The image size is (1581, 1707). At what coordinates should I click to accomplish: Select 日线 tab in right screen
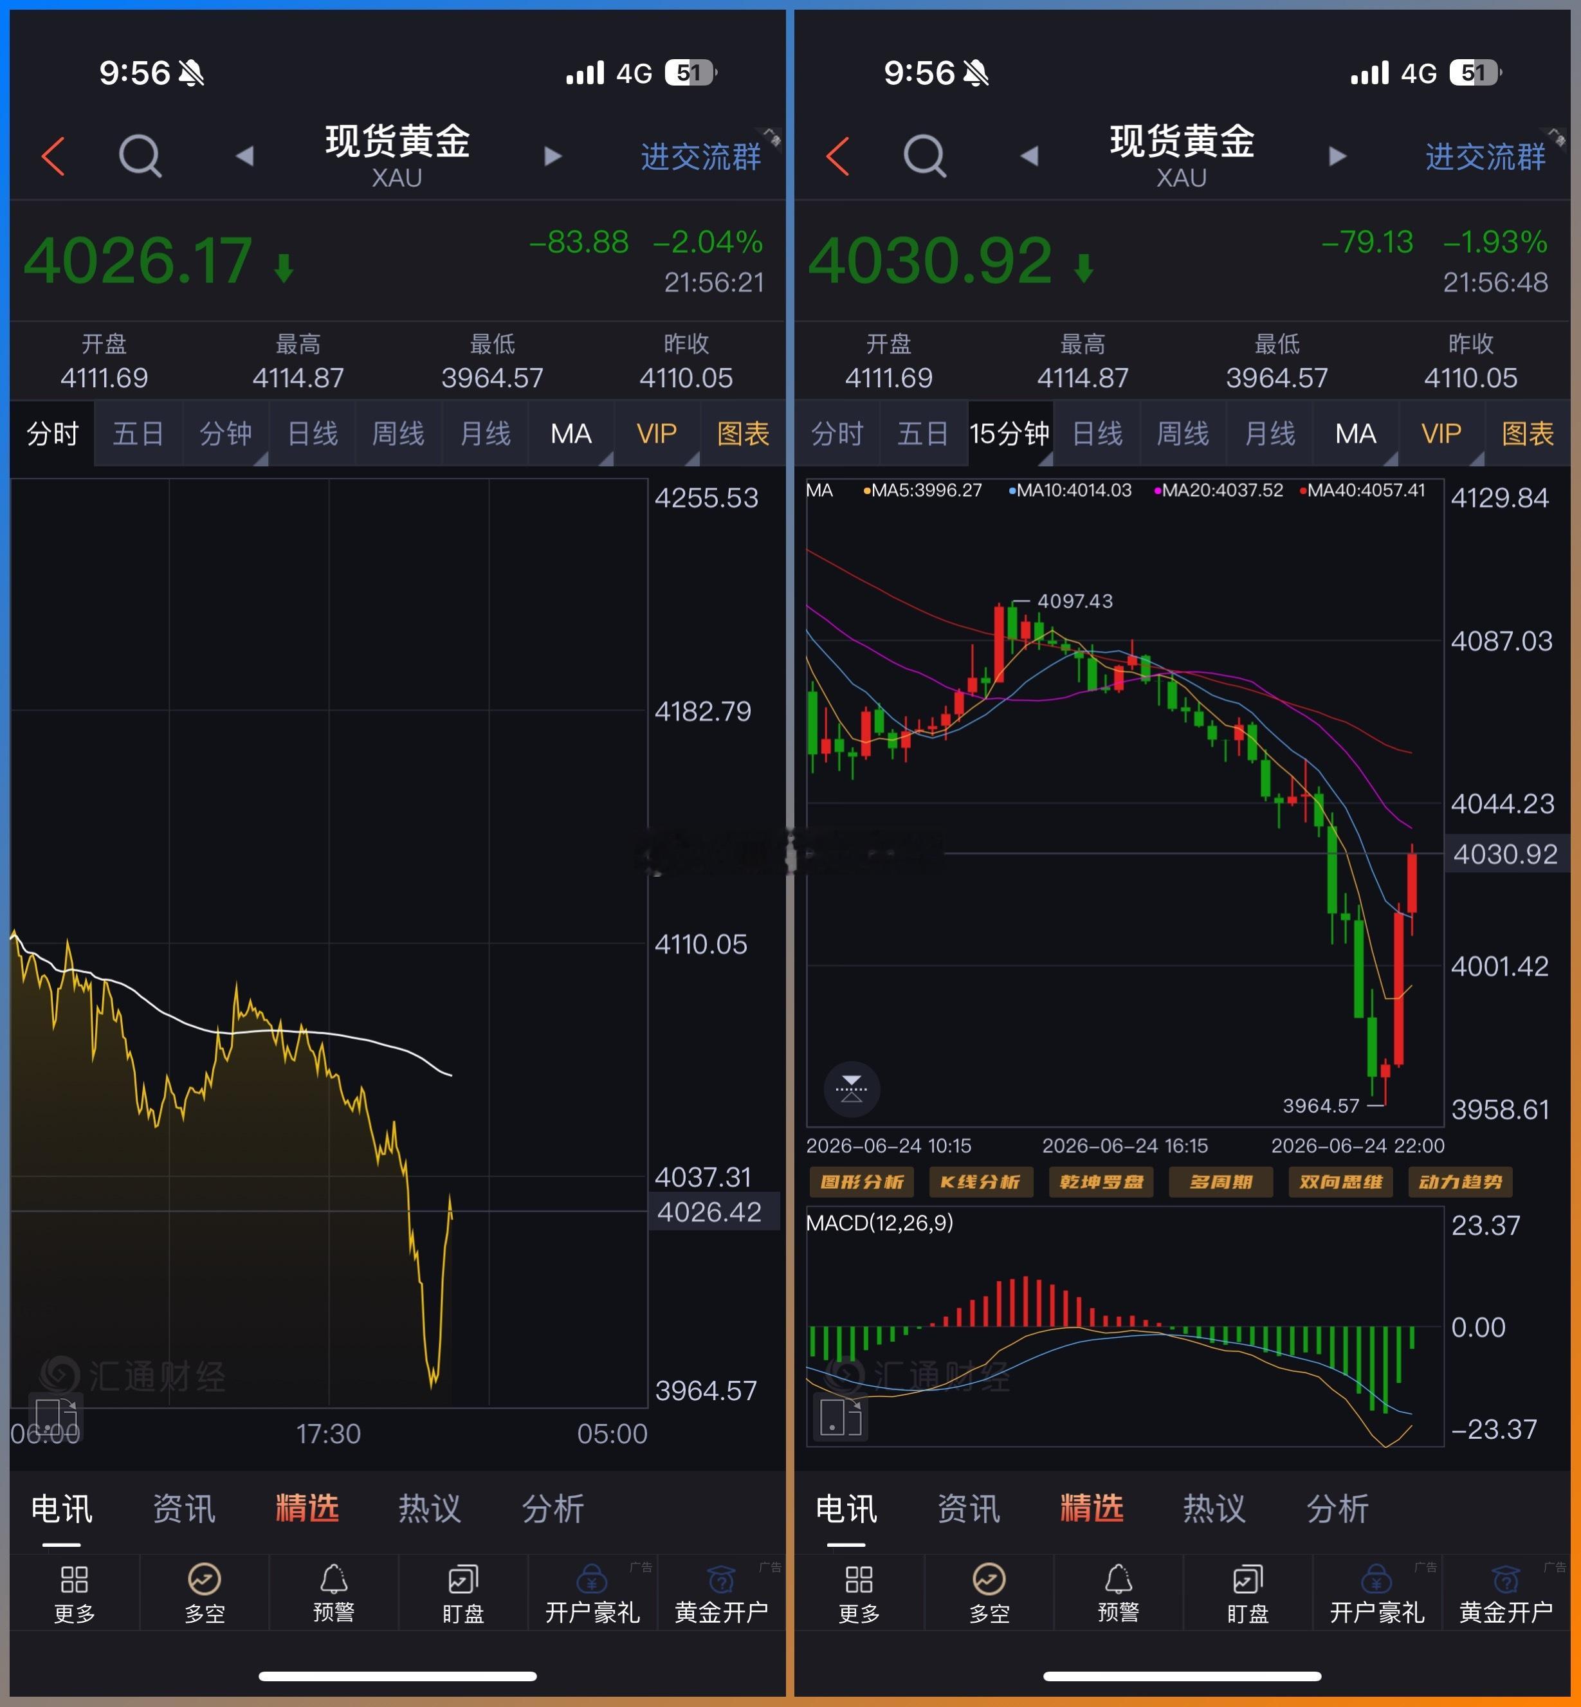click(x=1098, y=434)
